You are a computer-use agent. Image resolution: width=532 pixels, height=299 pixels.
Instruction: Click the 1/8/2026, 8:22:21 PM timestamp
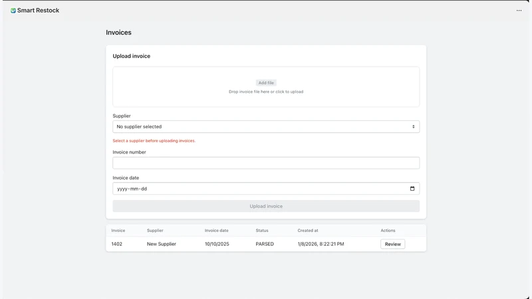321,244
